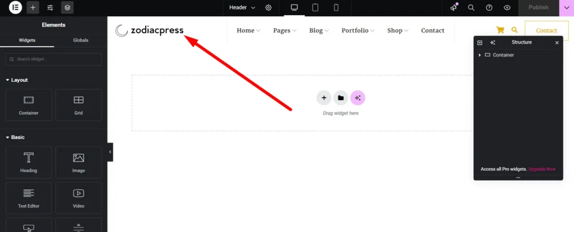Add template using folder icon

[340, 98]
